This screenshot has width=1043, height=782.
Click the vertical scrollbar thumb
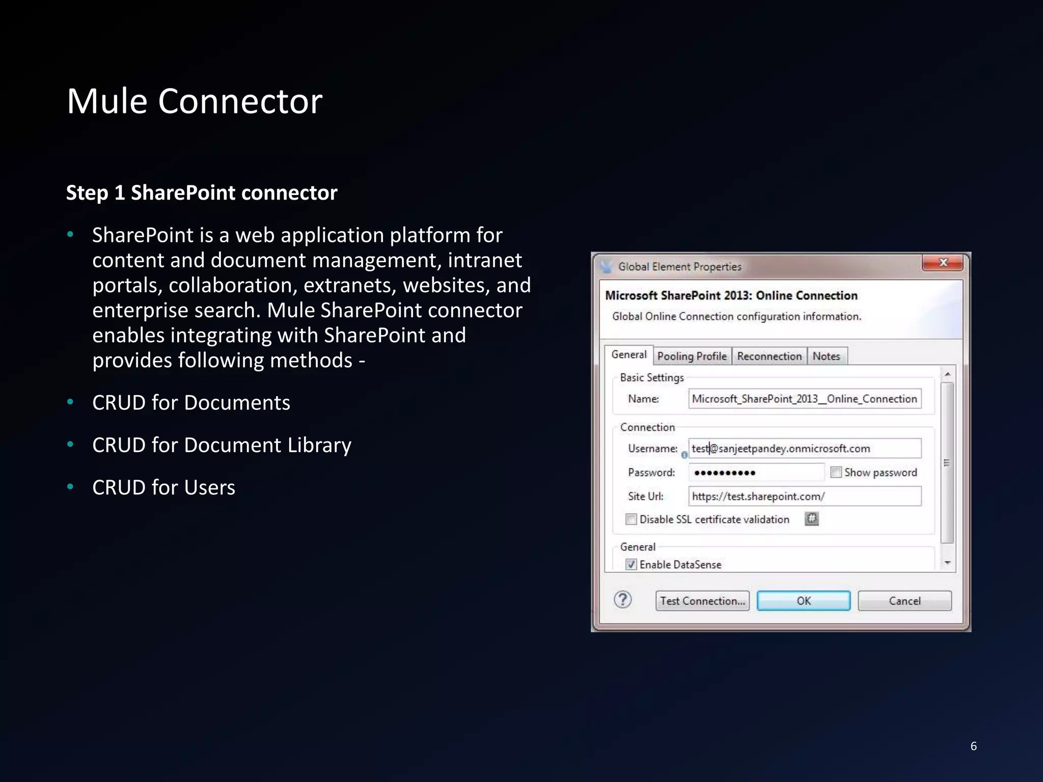tap(947, 463)
